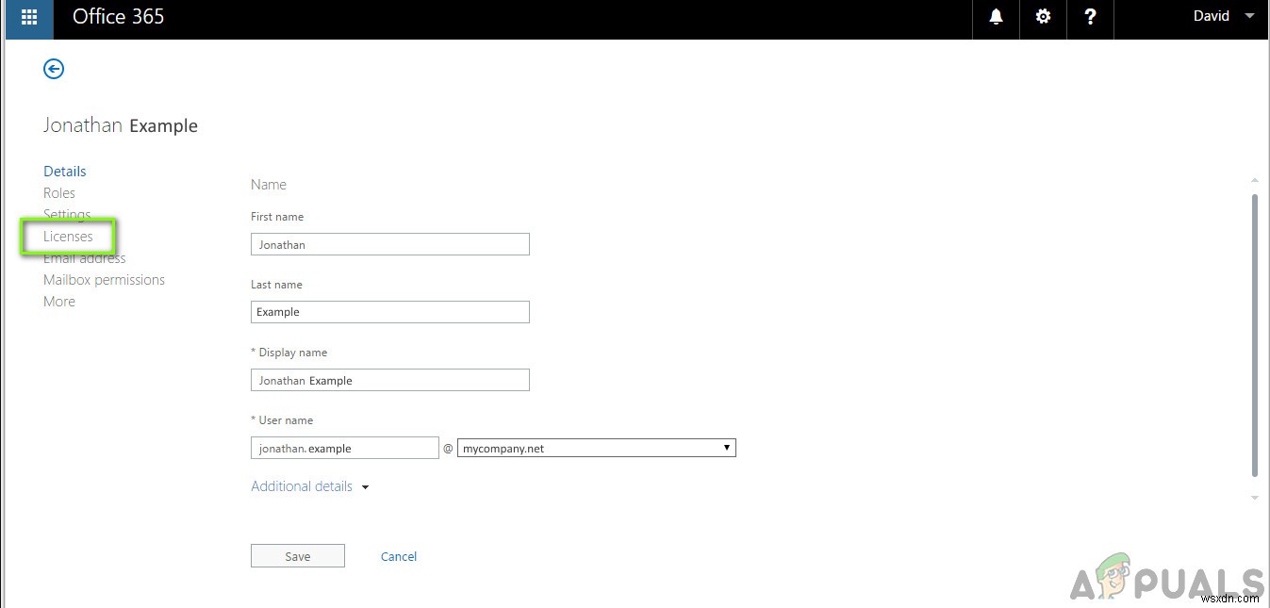Click the Office 365 logo text

118,16
